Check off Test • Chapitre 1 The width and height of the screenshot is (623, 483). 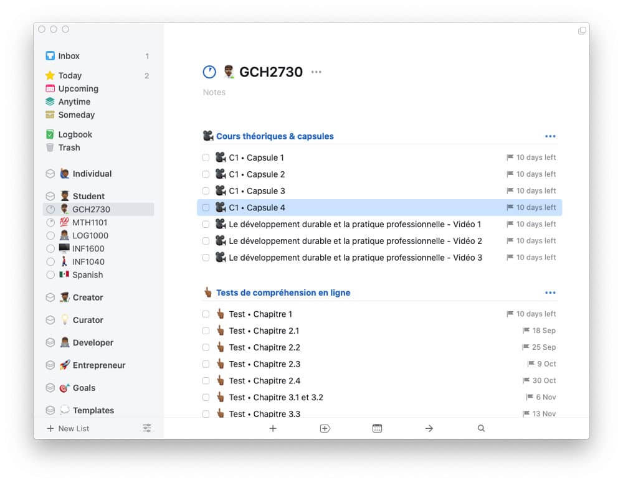tap(206, 314)
